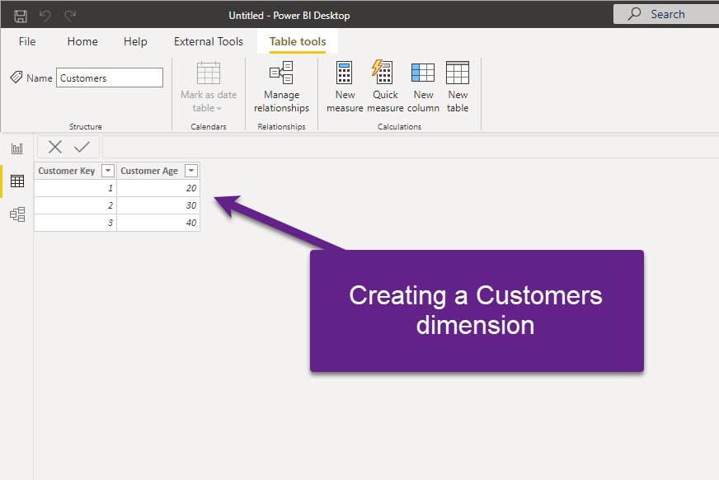Image resolution: width=719 pixels, height=480 pixels.
Task: Click the Customer Key cell with value 1
Action: [75, 188]
